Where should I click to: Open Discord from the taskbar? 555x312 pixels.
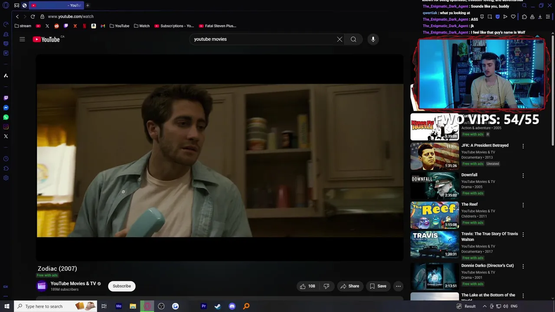pos(232,306)
